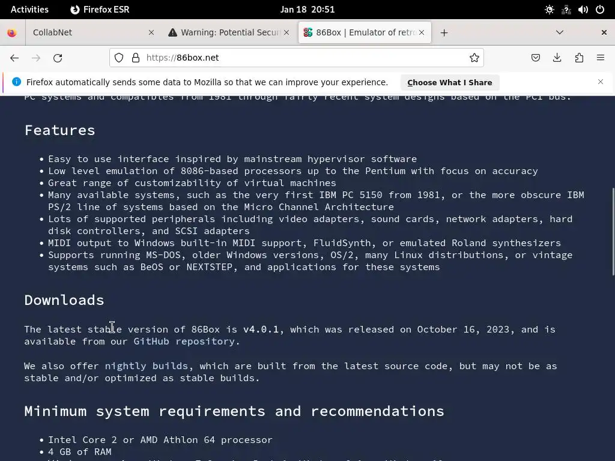
Task: Close the CollabNet tab
Action: point(151,32)
